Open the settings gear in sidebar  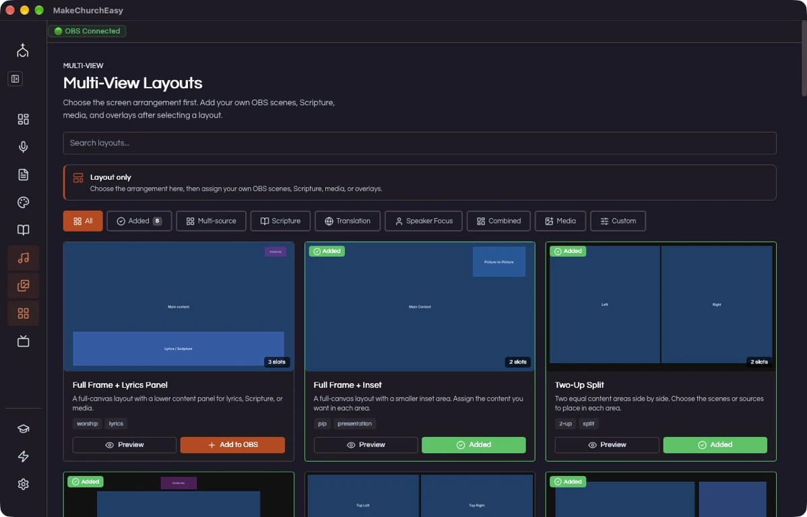[23, 484]
